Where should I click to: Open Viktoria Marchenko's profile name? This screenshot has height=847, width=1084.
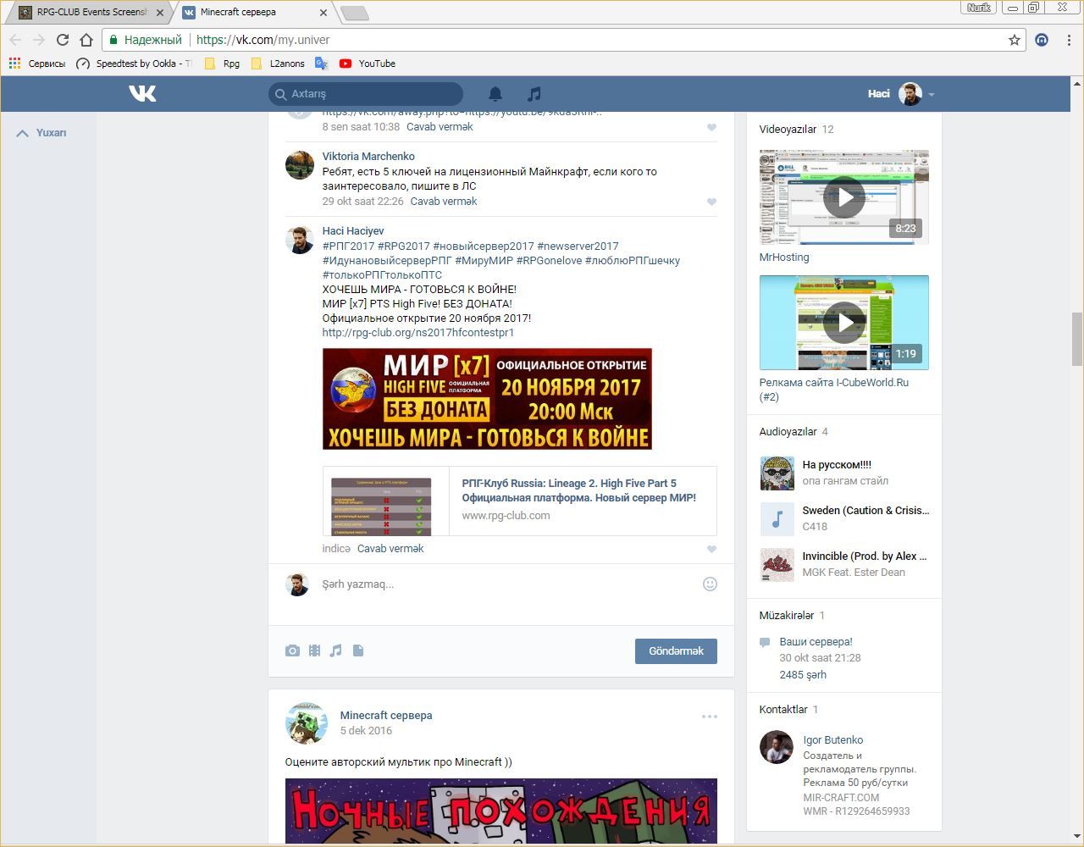click(x=368, y=157)
